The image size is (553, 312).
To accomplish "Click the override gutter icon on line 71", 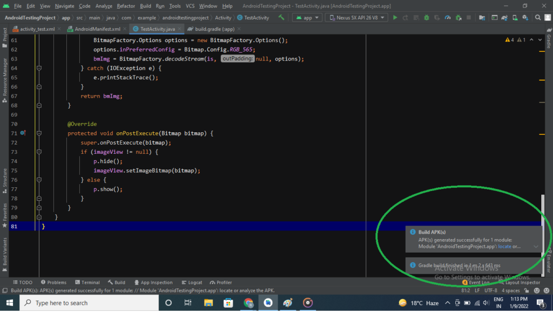I will pos(23,133).
